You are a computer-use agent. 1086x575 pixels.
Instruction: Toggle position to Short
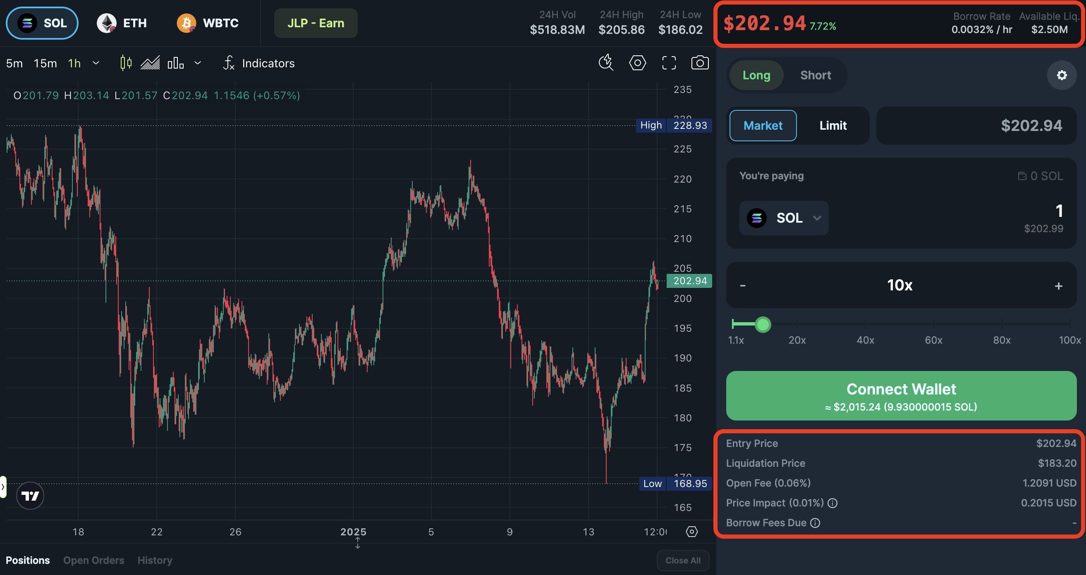point(816,76)
